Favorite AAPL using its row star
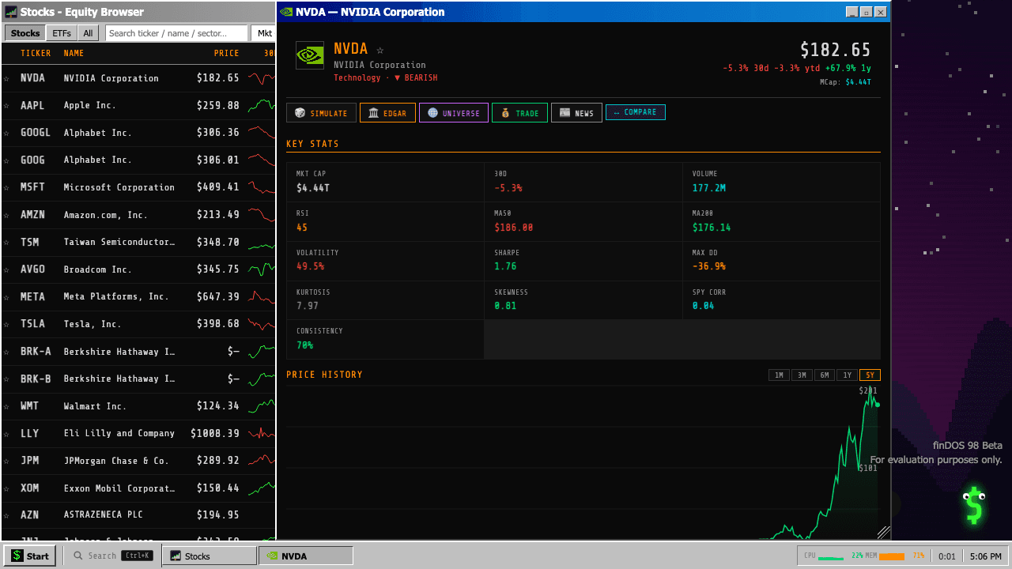The width and height of the screenshot is (1012, 569). pyautogui.click(x=8, y=105)
